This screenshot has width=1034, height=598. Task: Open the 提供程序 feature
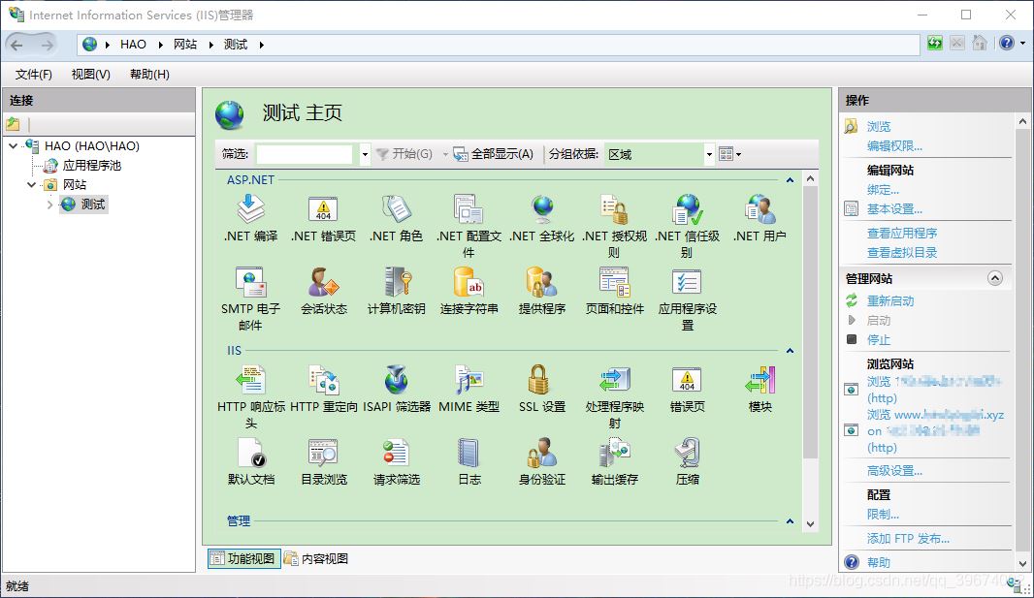pos(542,291)
